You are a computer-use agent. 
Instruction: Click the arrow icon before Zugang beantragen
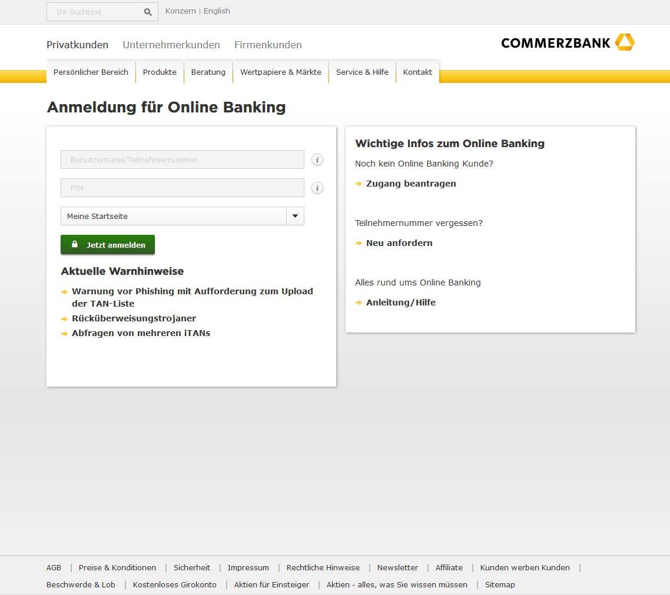[x=359, y=184]
